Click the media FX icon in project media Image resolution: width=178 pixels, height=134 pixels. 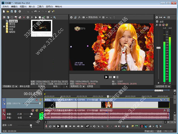[32, 17]
